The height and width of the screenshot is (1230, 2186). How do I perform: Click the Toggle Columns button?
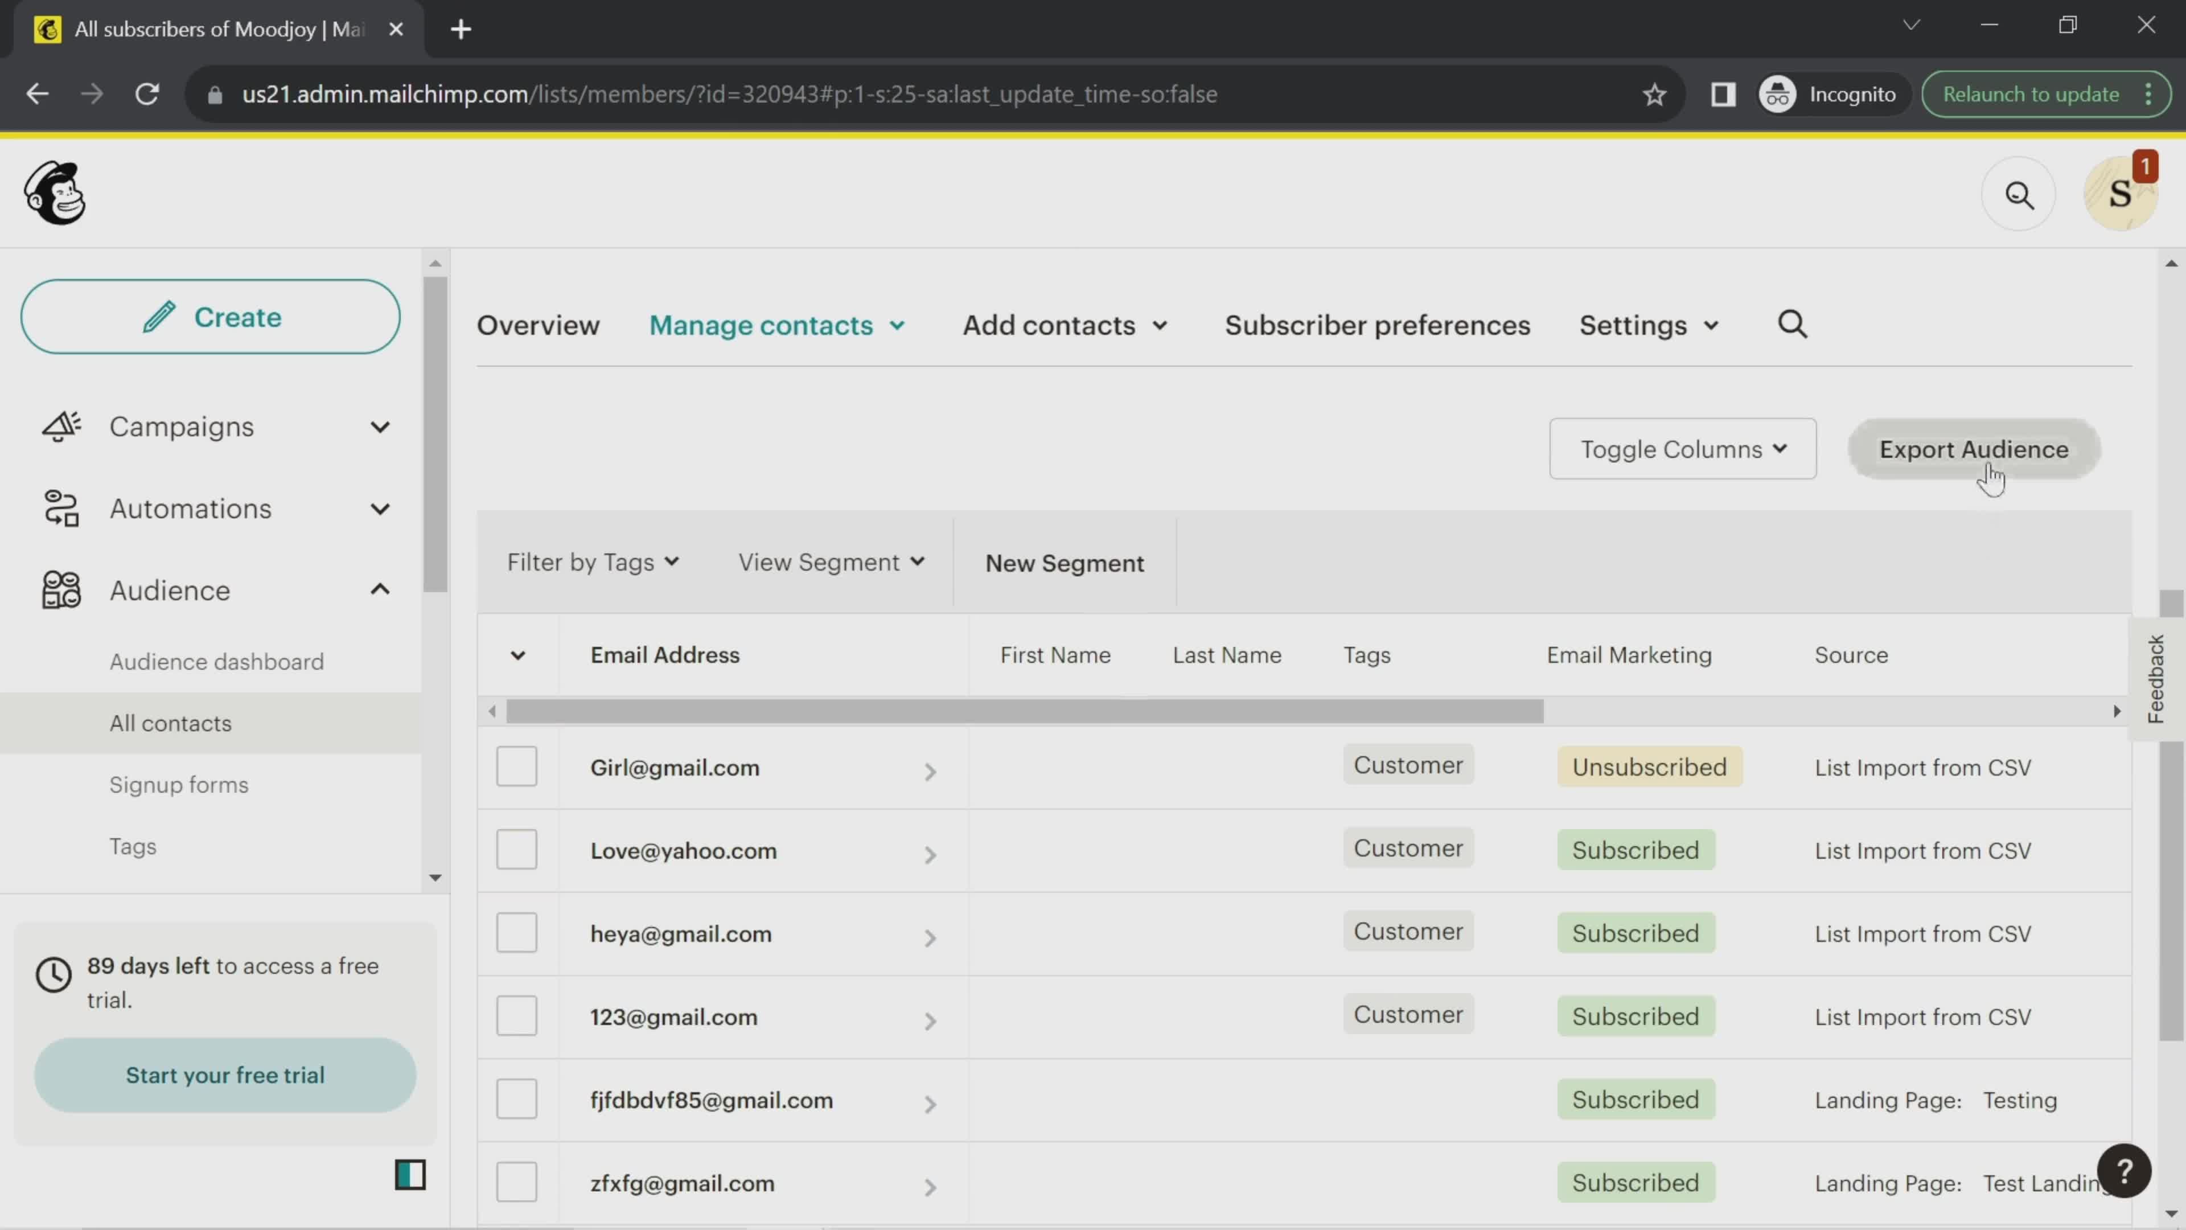click(x=1683, y=449)
